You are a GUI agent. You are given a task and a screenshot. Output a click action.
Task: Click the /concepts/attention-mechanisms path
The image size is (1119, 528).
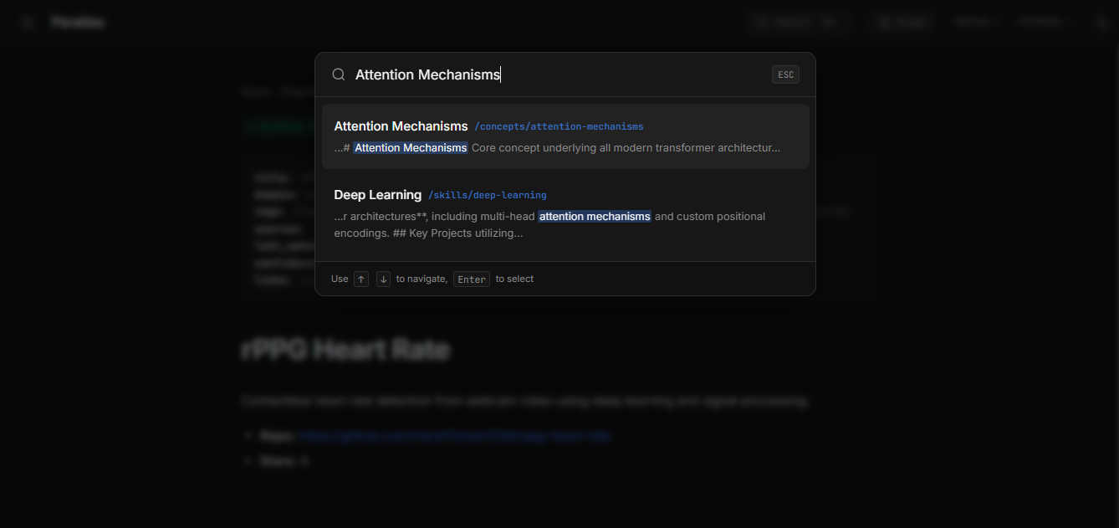pyautogui.click(x=559, y=126)
